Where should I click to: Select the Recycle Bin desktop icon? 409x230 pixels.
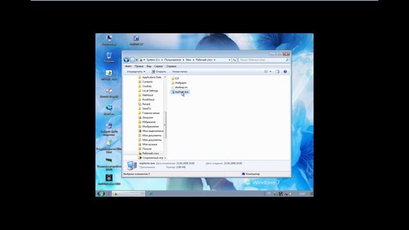click(x=109, y=57)
